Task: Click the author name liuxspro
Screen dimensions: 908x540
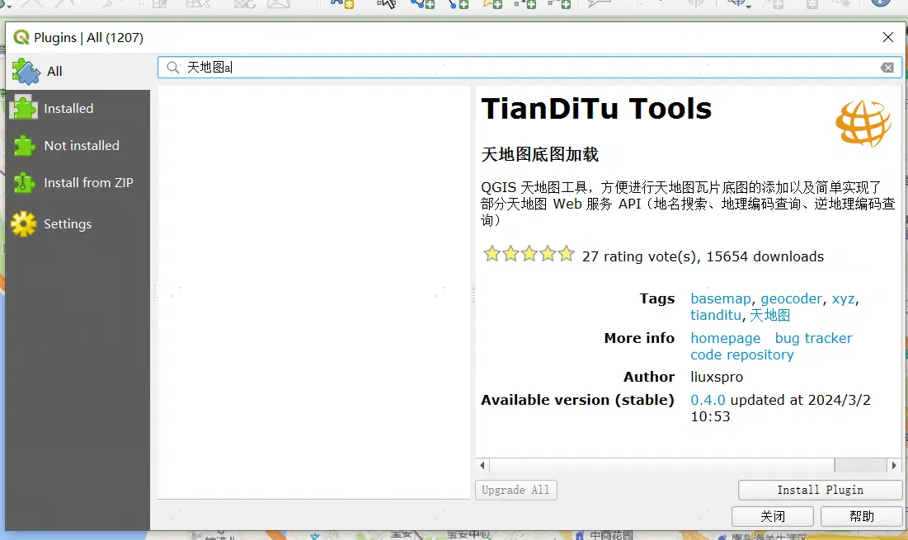Action: pos(717,378)
